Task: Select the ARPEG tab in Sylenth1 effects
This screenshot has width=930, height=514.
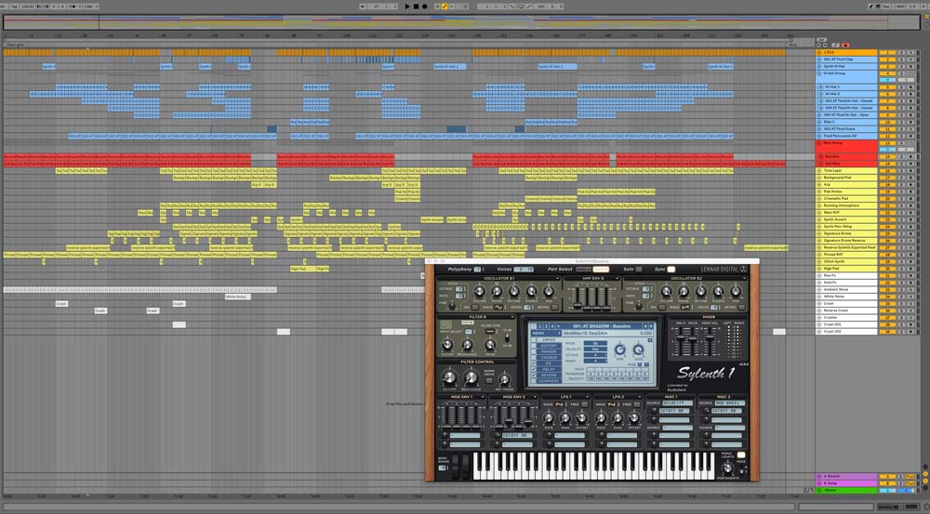Action: tap(549, 340)
